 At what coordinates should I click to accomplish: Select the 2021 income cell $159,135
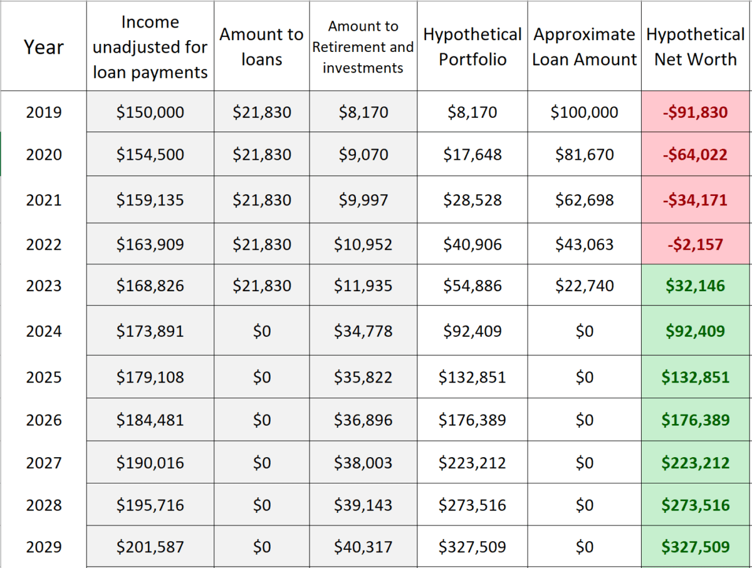150,200
